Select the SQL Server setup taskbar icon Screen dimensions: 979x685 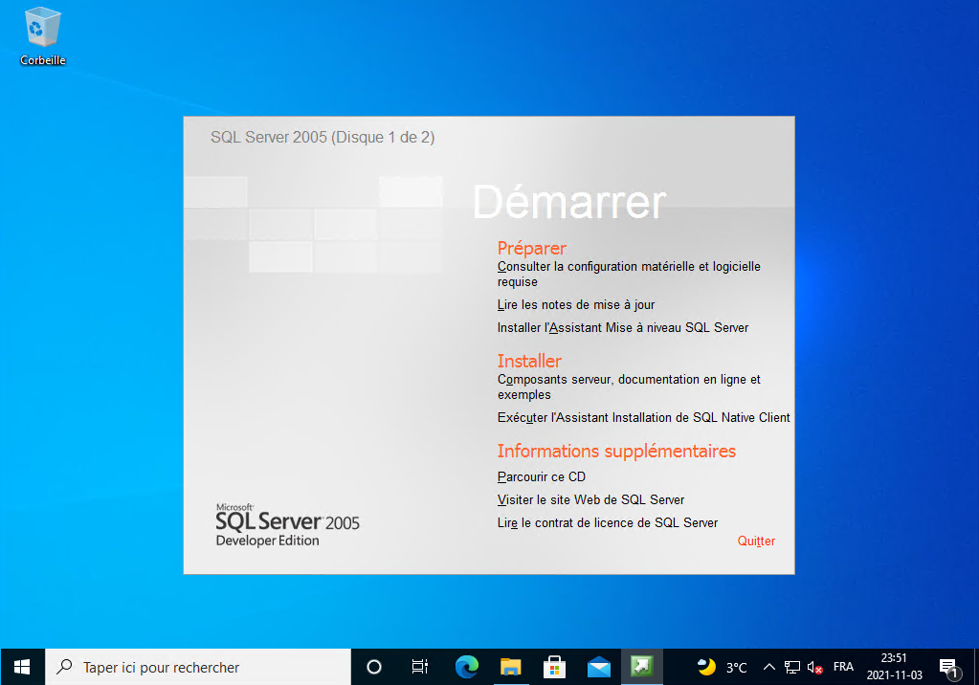[x=642, y=667]
